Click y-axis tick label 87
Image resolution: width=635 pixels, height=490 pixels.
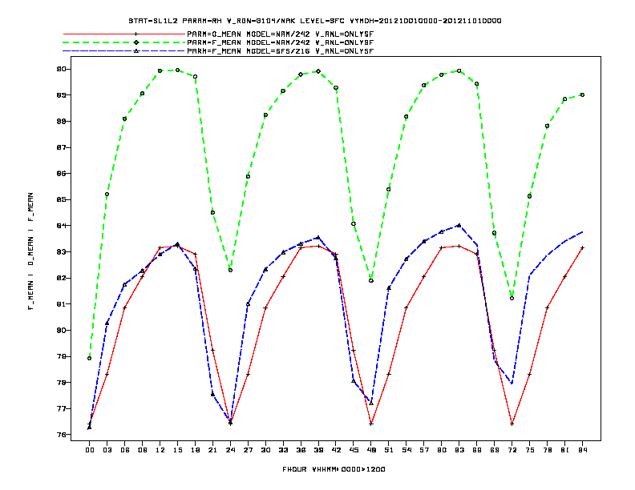pos(61,147)
